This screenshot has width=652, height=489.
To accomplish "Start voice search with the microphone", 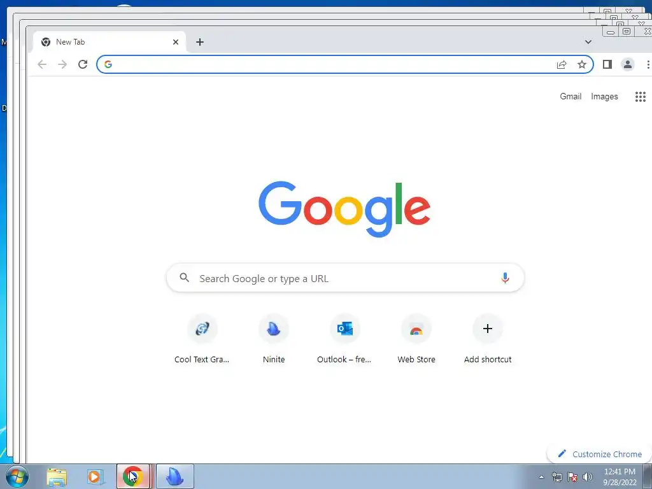I will [x=505, y=278].
